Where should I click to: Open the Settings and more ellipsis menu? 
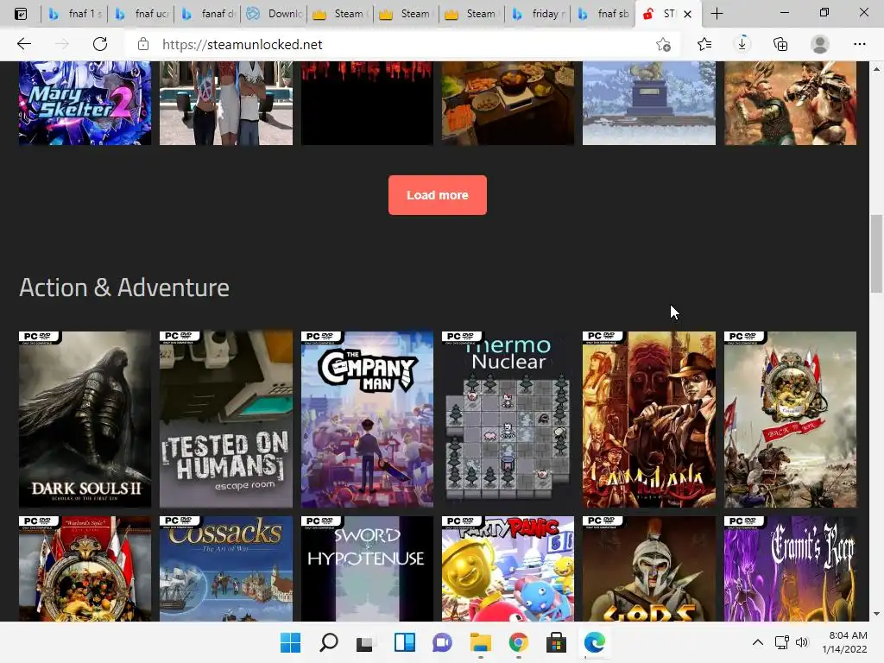(859, 44)
